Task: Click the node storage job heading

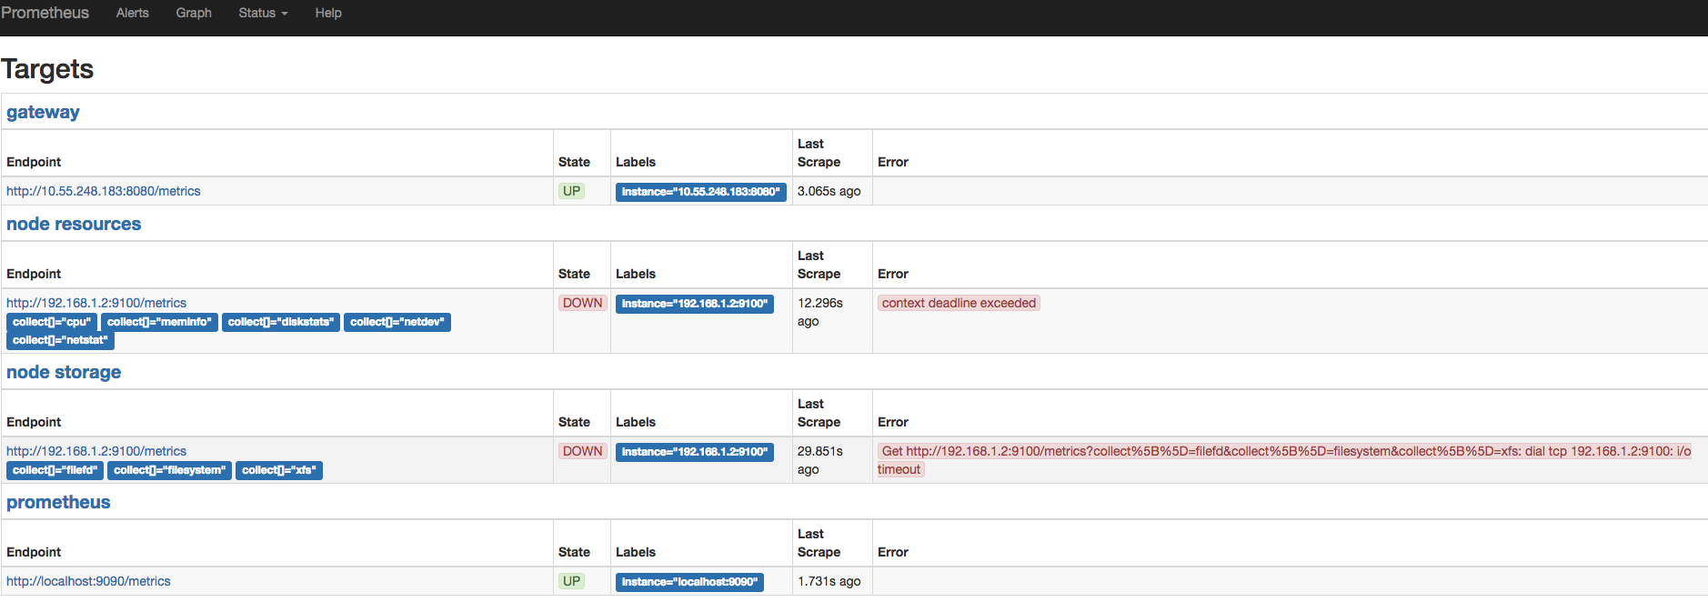Action: [x=64, y=372]
